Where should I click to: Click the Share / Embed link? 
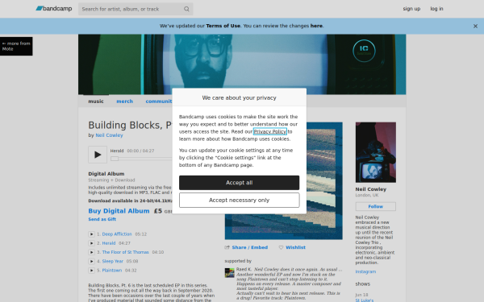pyautogui.click(x=250, y=247)
